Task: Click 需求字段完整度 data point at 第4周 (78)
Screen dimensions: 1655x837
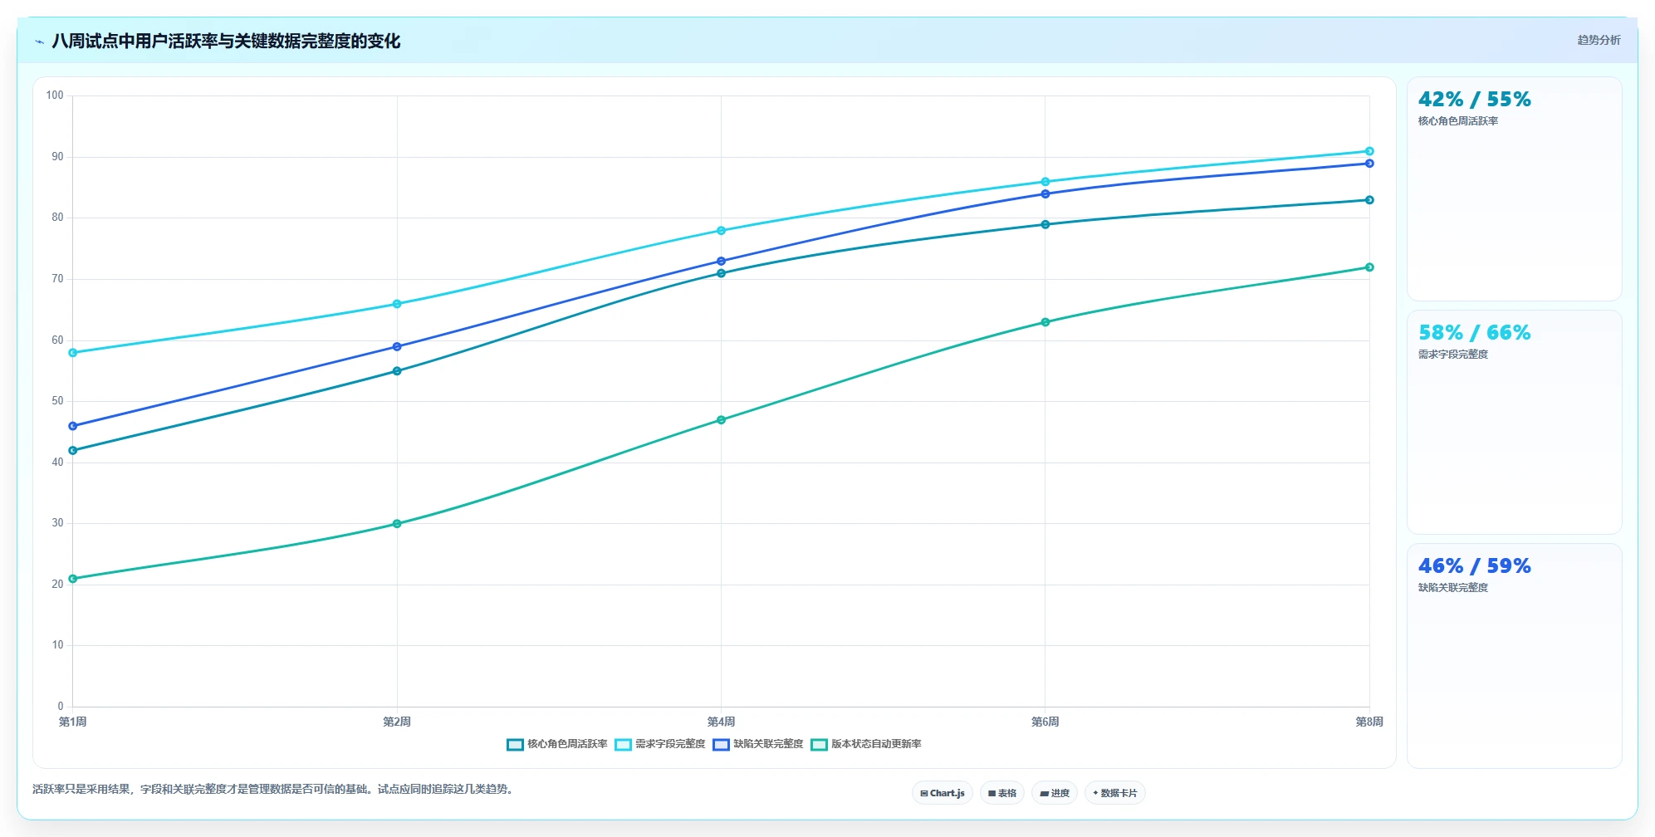Action: (x=721, y=231)
